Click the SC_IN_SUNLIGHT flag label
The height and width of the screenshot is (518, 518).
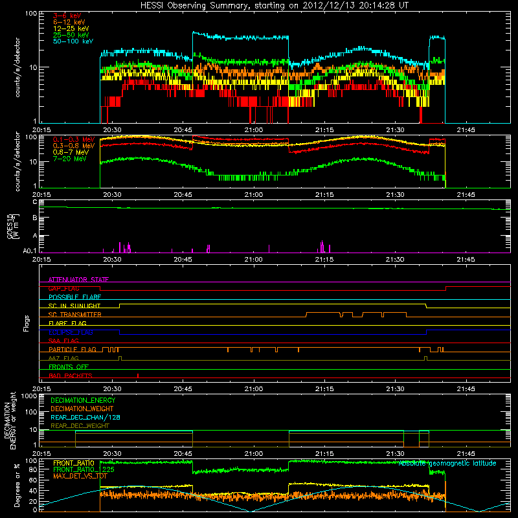74,306
